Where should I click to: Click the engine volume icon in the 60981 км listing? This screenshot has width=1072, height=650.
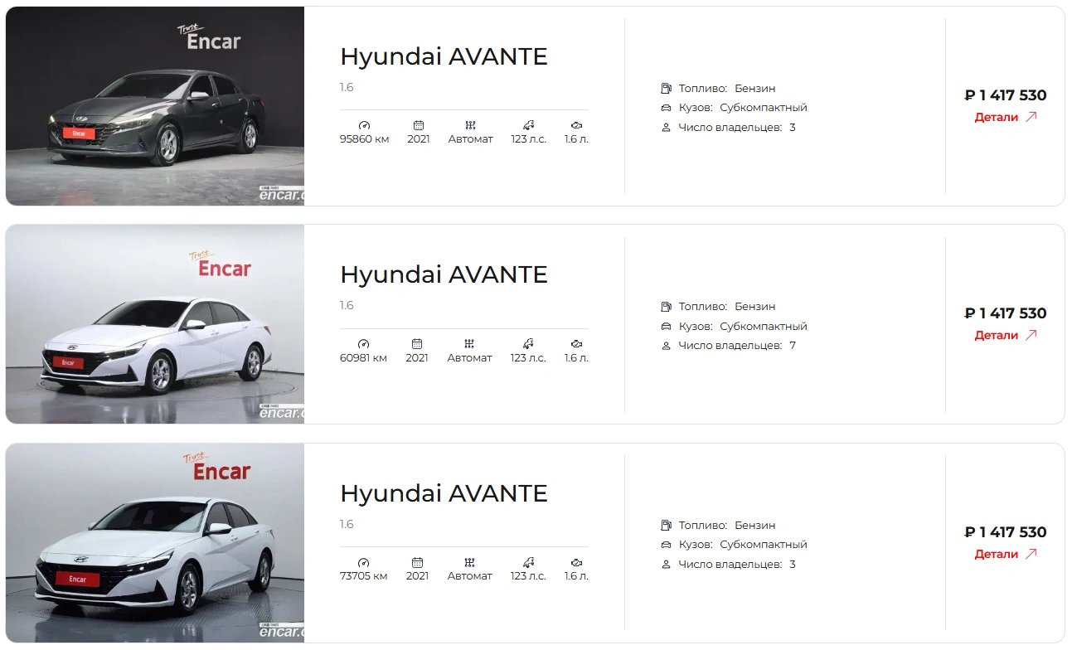(576, 343)
